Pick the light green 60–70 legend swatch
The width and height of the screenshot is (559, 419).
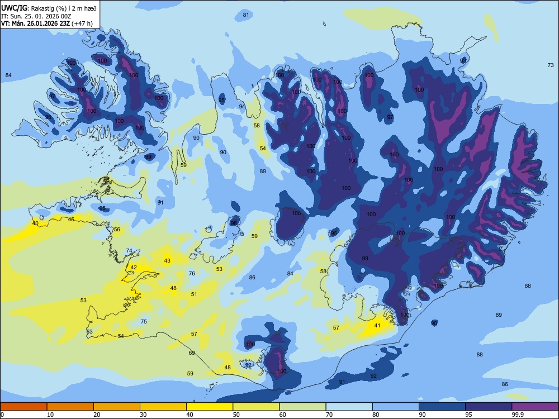[302, 407]
